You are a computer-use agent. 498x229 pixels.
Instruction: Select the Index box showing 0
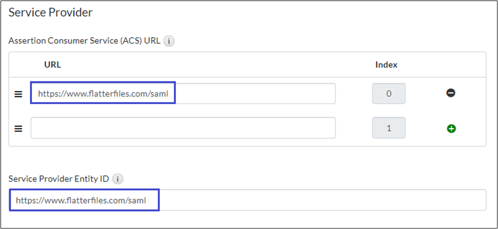pyautogui.click(x=389, y=94)
